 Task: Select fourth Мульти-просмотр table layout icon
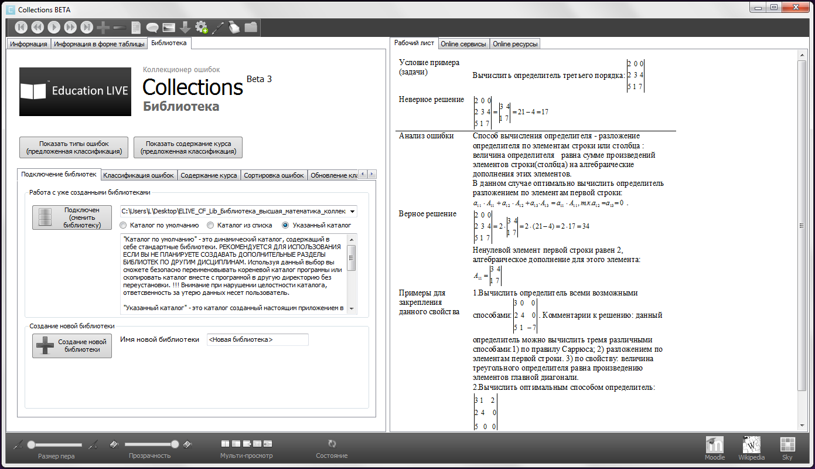click(x=257, y=444)
